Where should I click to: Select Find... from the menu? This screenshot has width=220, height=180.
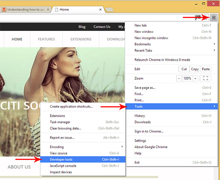(172, 94)
